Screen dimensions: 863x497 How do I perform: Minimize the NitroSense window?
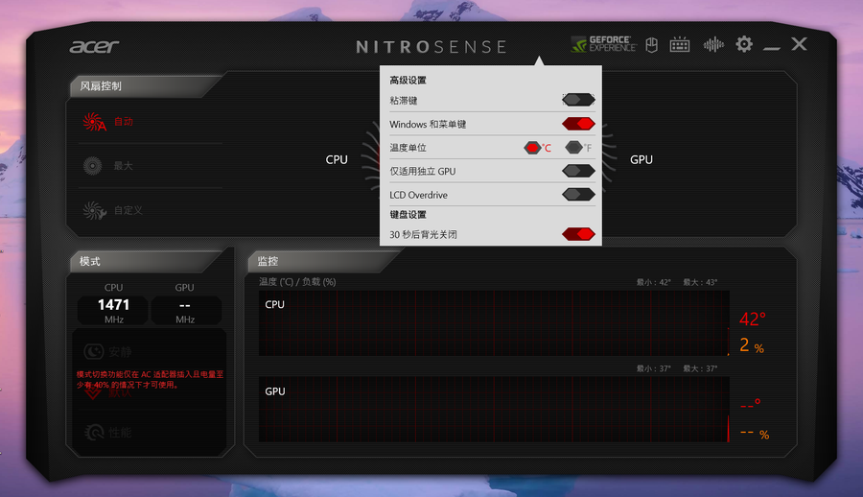coord(772,49)
